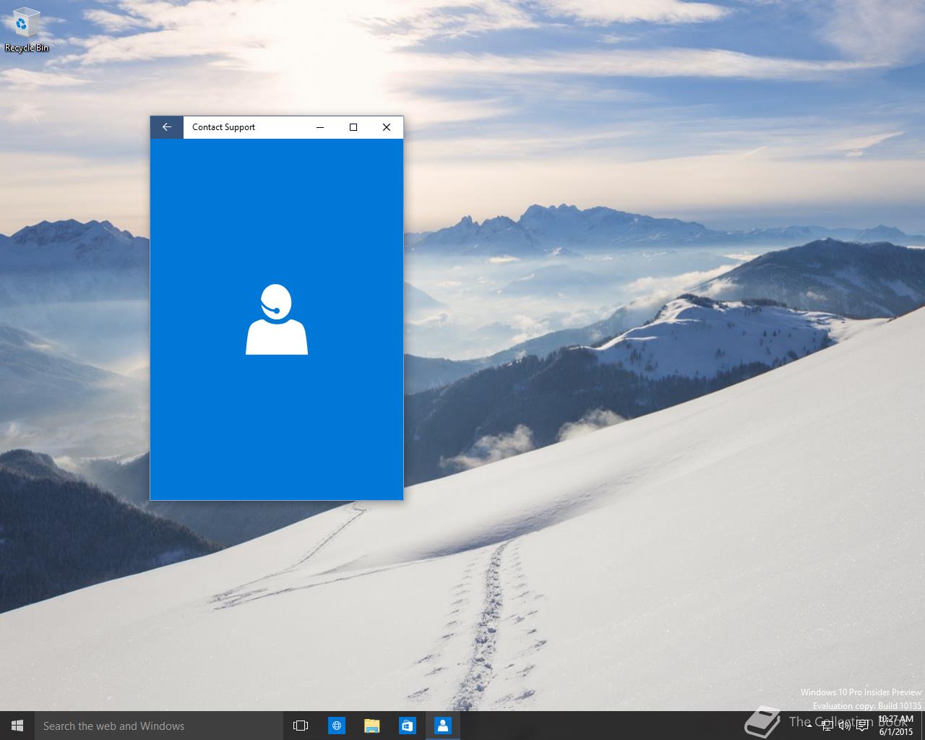Open network status tray icon
The height and width of the screenshot is (740, 925).
827,726
